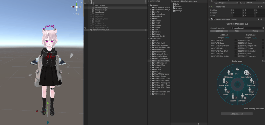Switch to the Gestures tab
The image size is (265, 125).
click(219, 31)
